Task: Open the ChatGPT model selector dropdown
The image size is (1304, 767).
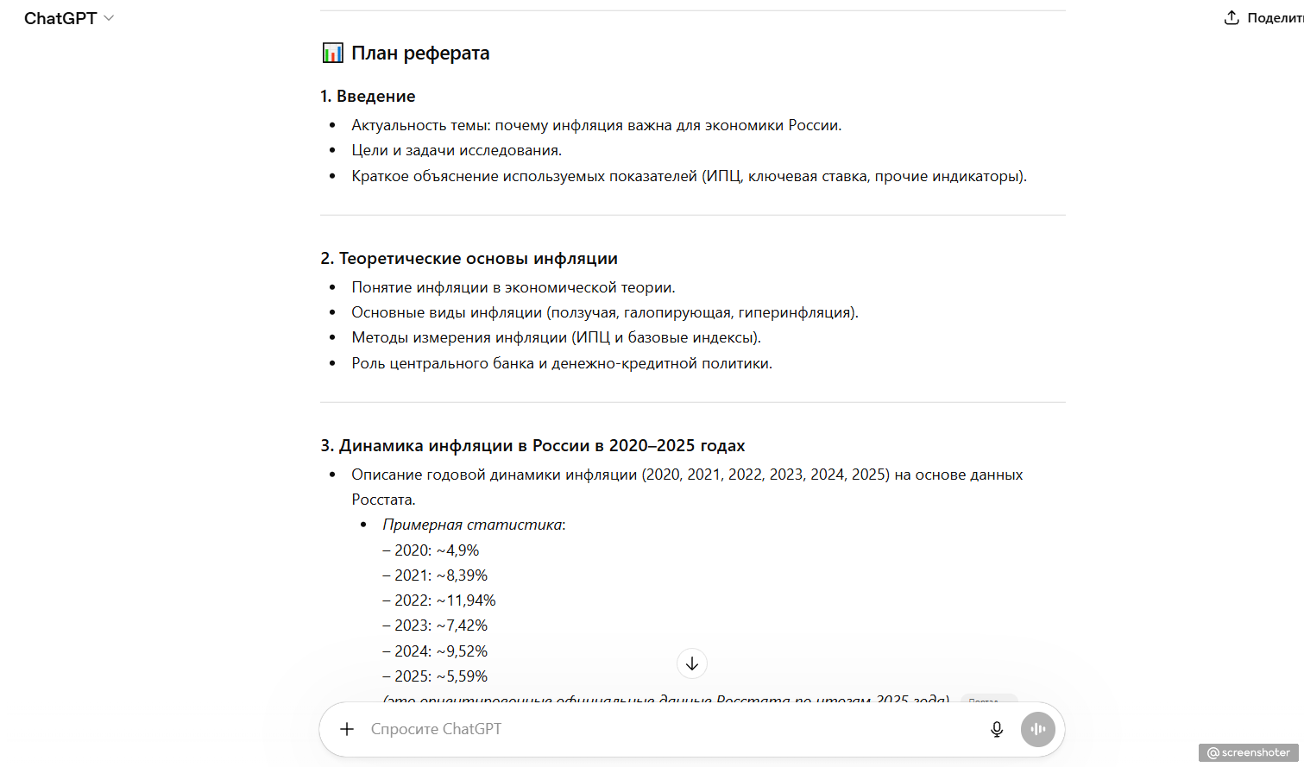Action: tap(69, 17)
